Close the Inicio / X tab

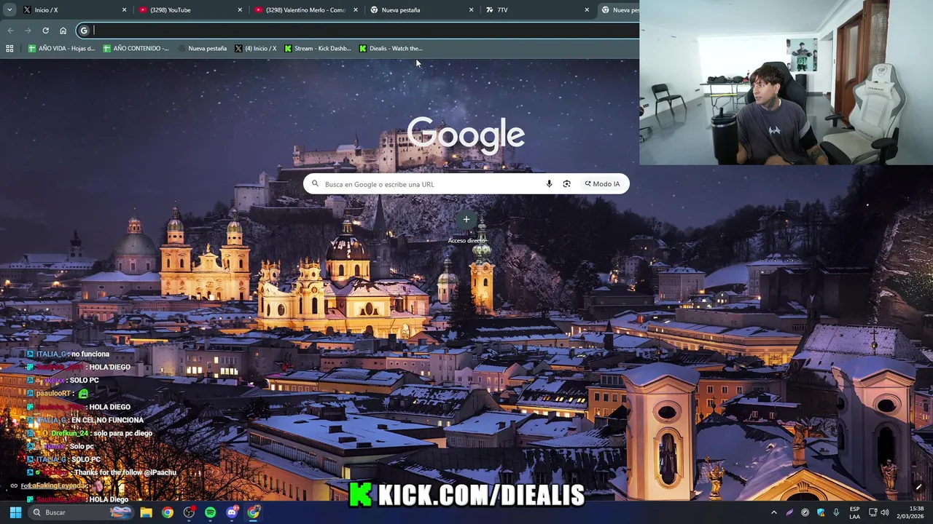click(124, 10)
